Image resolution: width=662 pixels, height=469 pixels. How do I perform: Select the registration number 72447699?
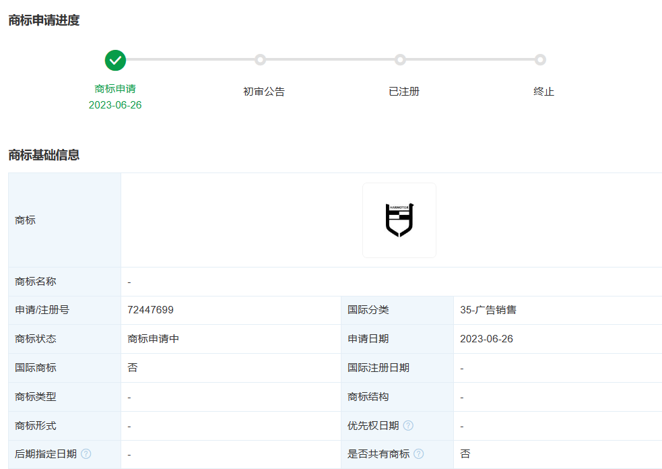click(x=150, y=310)
